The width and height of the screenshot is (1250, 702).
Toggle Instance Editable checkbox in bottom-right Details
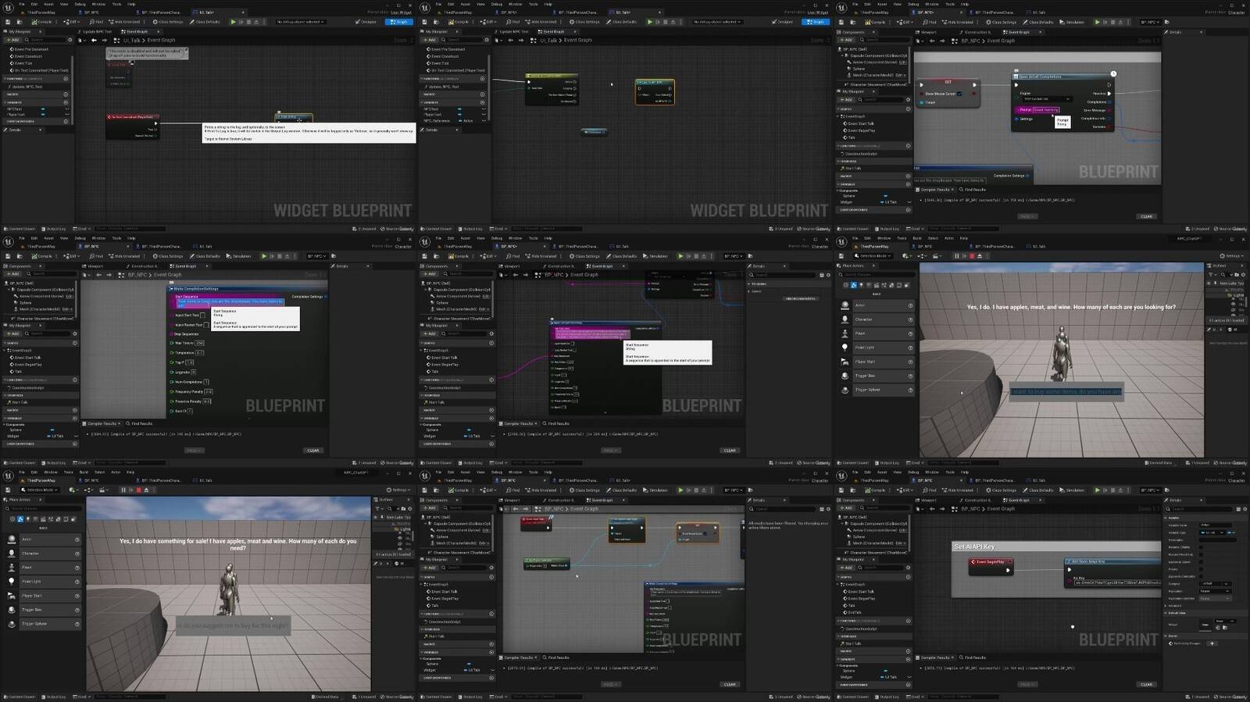click(1201, 547)
